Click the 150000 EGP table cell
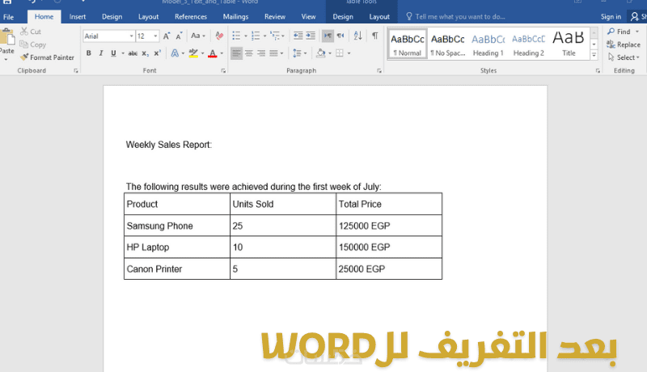647x372 pixels. click(389, 247)
